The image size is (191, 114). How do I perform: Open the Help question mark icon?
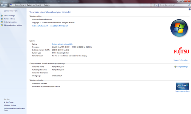[190, 9]
